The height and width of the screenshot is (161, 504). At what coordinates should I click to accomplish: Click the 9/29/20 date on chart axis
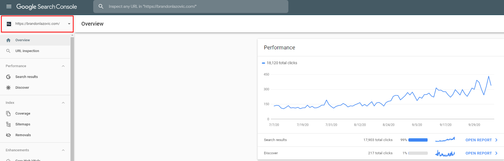coord(474,125)
